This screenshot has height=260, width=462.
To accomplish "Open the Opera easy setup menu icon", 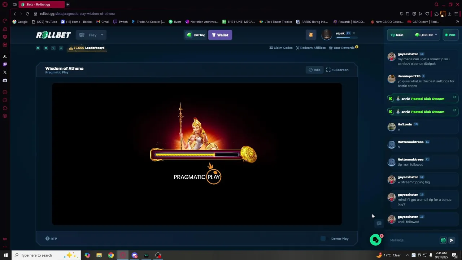I will point(456,14).
